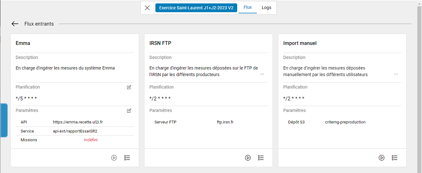Run the Emma flux with play icon
The height and width of the screenshot is (173, 422).
(114, 158)
